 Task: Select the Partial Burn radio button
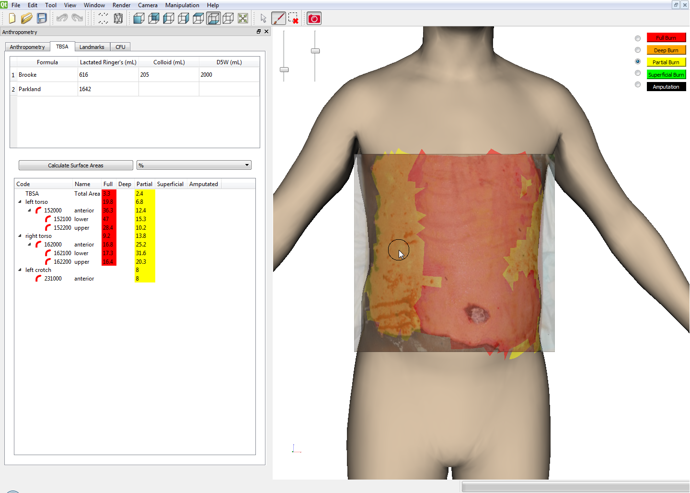click(x=638, y=61)
